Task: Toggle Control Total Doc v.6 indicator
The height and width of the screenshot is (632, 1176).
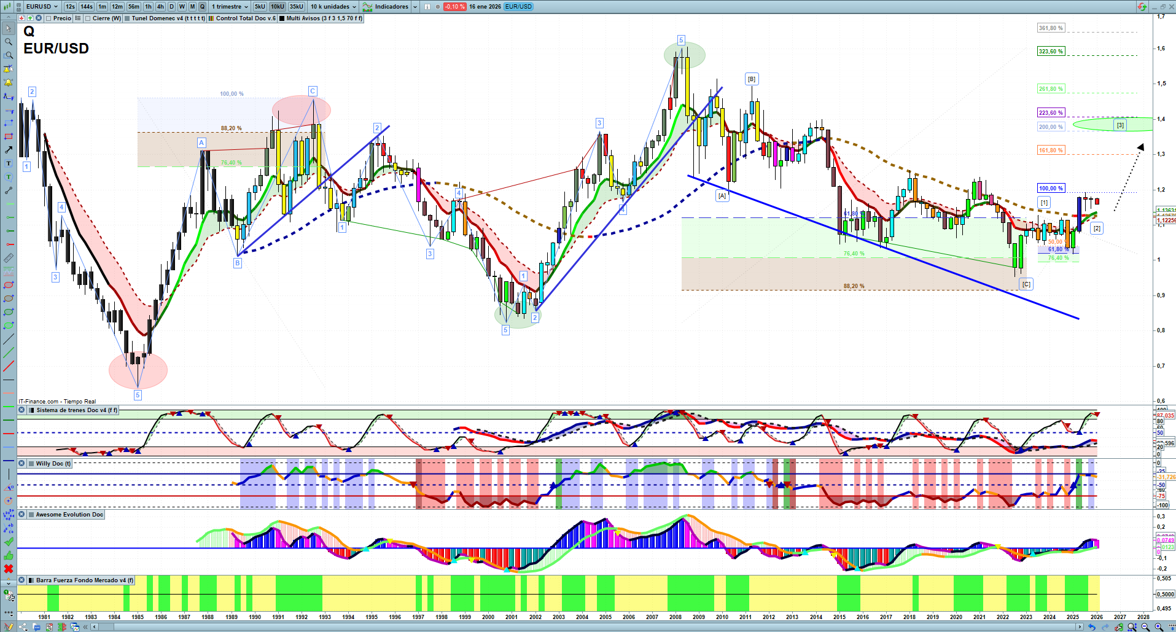Action: click(211, 18)
